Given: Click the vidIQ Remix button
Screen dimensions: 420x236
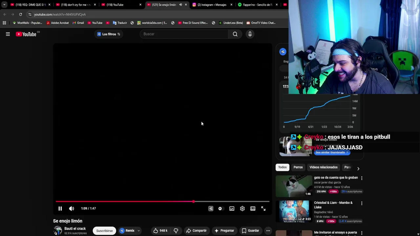Looking at the screenshot, I should click(127, 231).
